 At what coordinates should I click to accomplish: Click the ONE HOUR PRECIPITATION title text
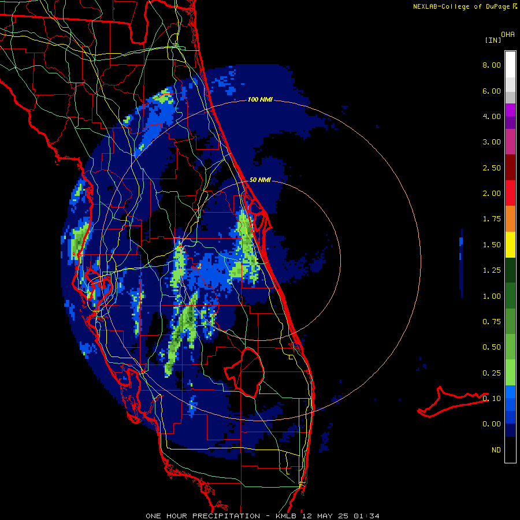pos(203,516)
